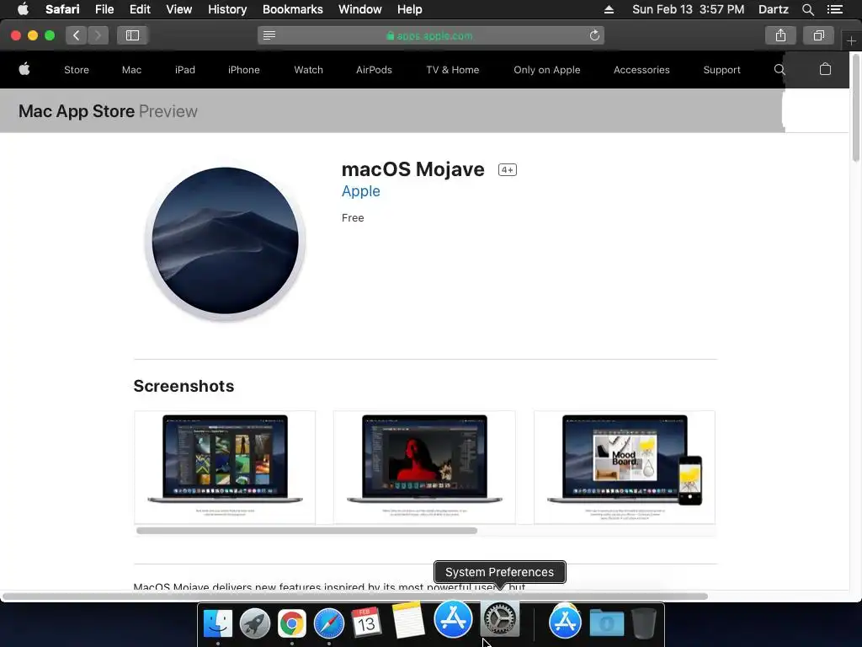Open the shopping bag icon
Viewport: 862px width, 647px height.
coord(825,69)
